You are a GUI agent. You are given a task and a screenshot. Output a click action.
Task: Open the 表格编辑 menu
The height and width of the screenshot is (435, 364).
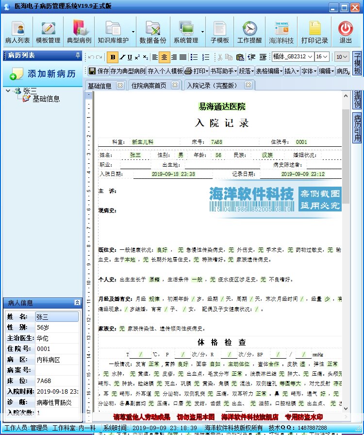click(x=269, y=71)
